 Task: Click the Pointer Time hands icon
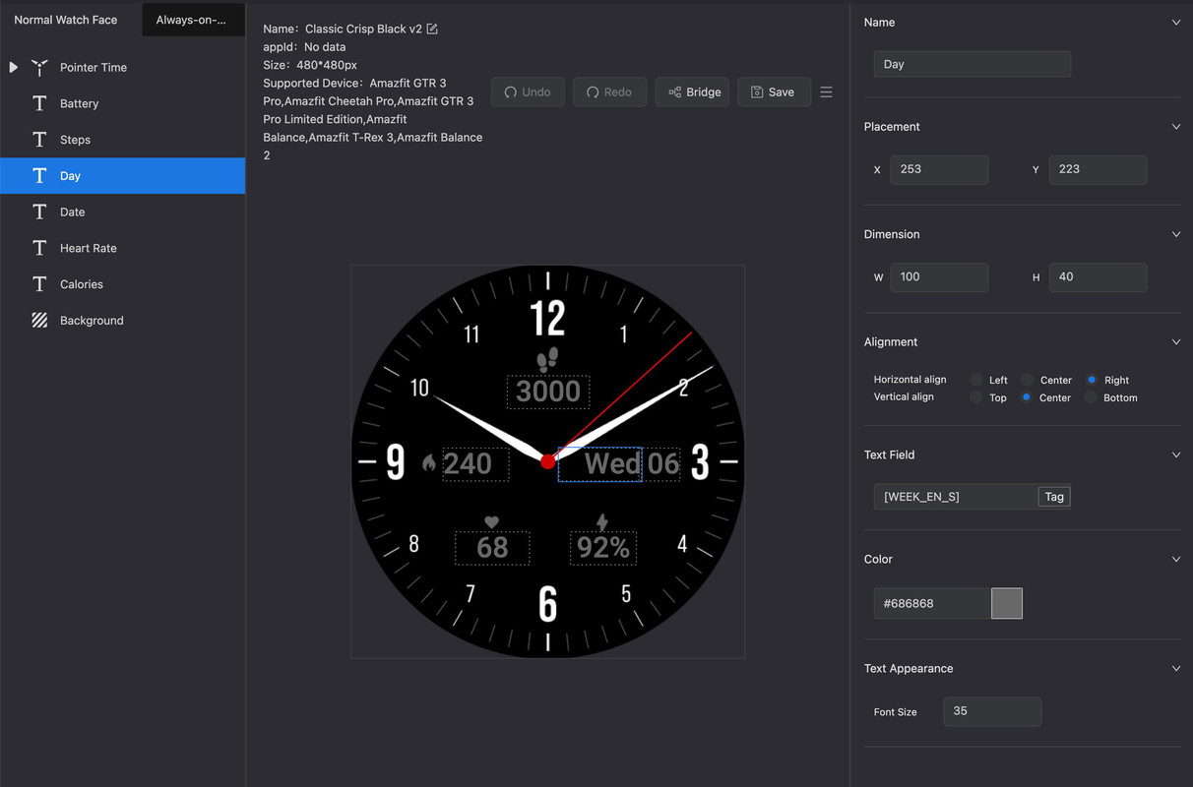[x=39, y=67]
